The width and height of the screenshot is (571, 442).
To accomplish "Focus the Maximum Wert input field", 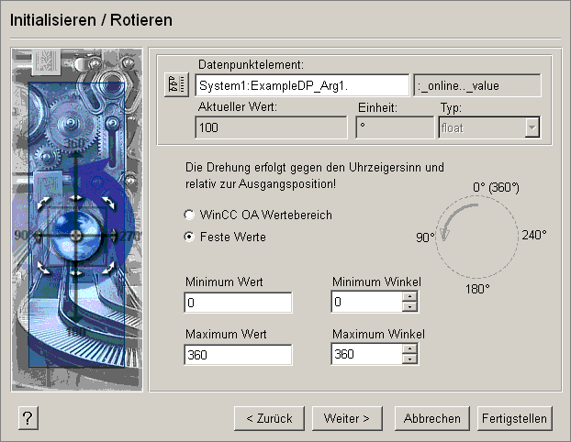I will (238, 355).
